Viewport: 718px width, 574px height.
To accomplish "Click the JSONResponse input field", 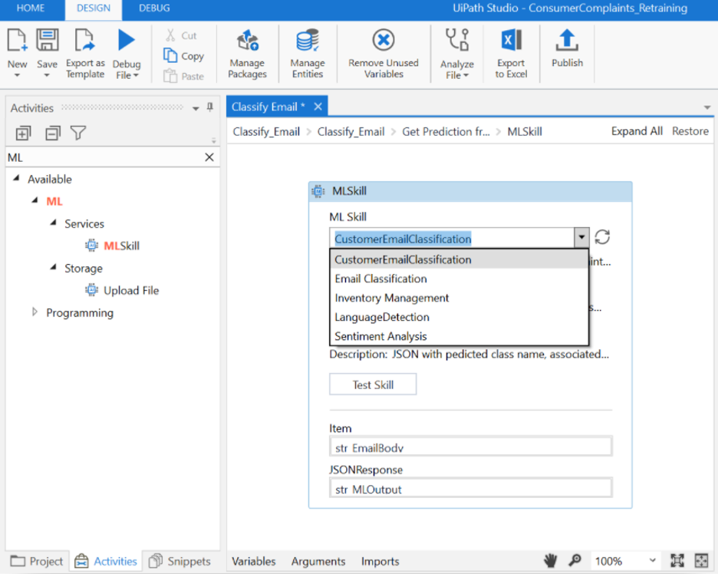I will point(471,487).
